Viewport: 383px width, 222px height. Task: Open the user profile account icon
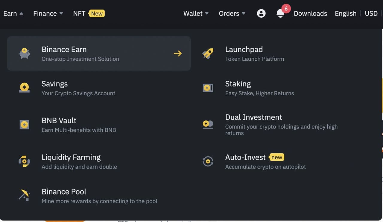point(261,13)
